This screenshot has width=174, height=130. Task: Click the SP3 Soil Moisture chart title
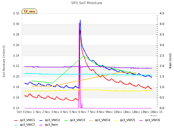tap(87, 3)
